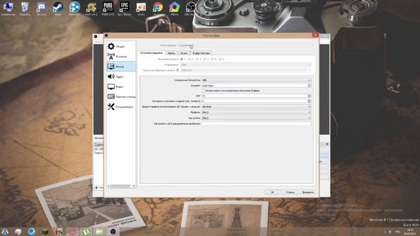Switch to the Аудио tab in output settings

[x=184, y=53]
